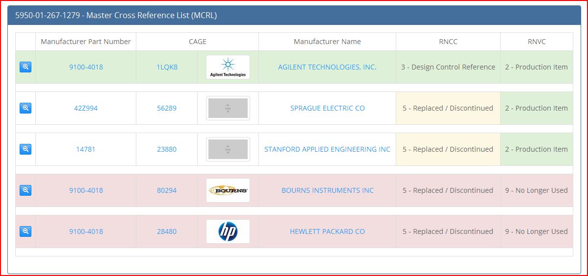
Task: Open CAGE code 23880
Action: pyautogui.click(x=167, y=150)
